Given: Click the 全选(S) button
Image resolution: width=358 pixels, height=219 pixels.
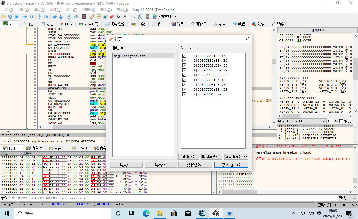Looking at the screenshot, I should tap(188, 156).
